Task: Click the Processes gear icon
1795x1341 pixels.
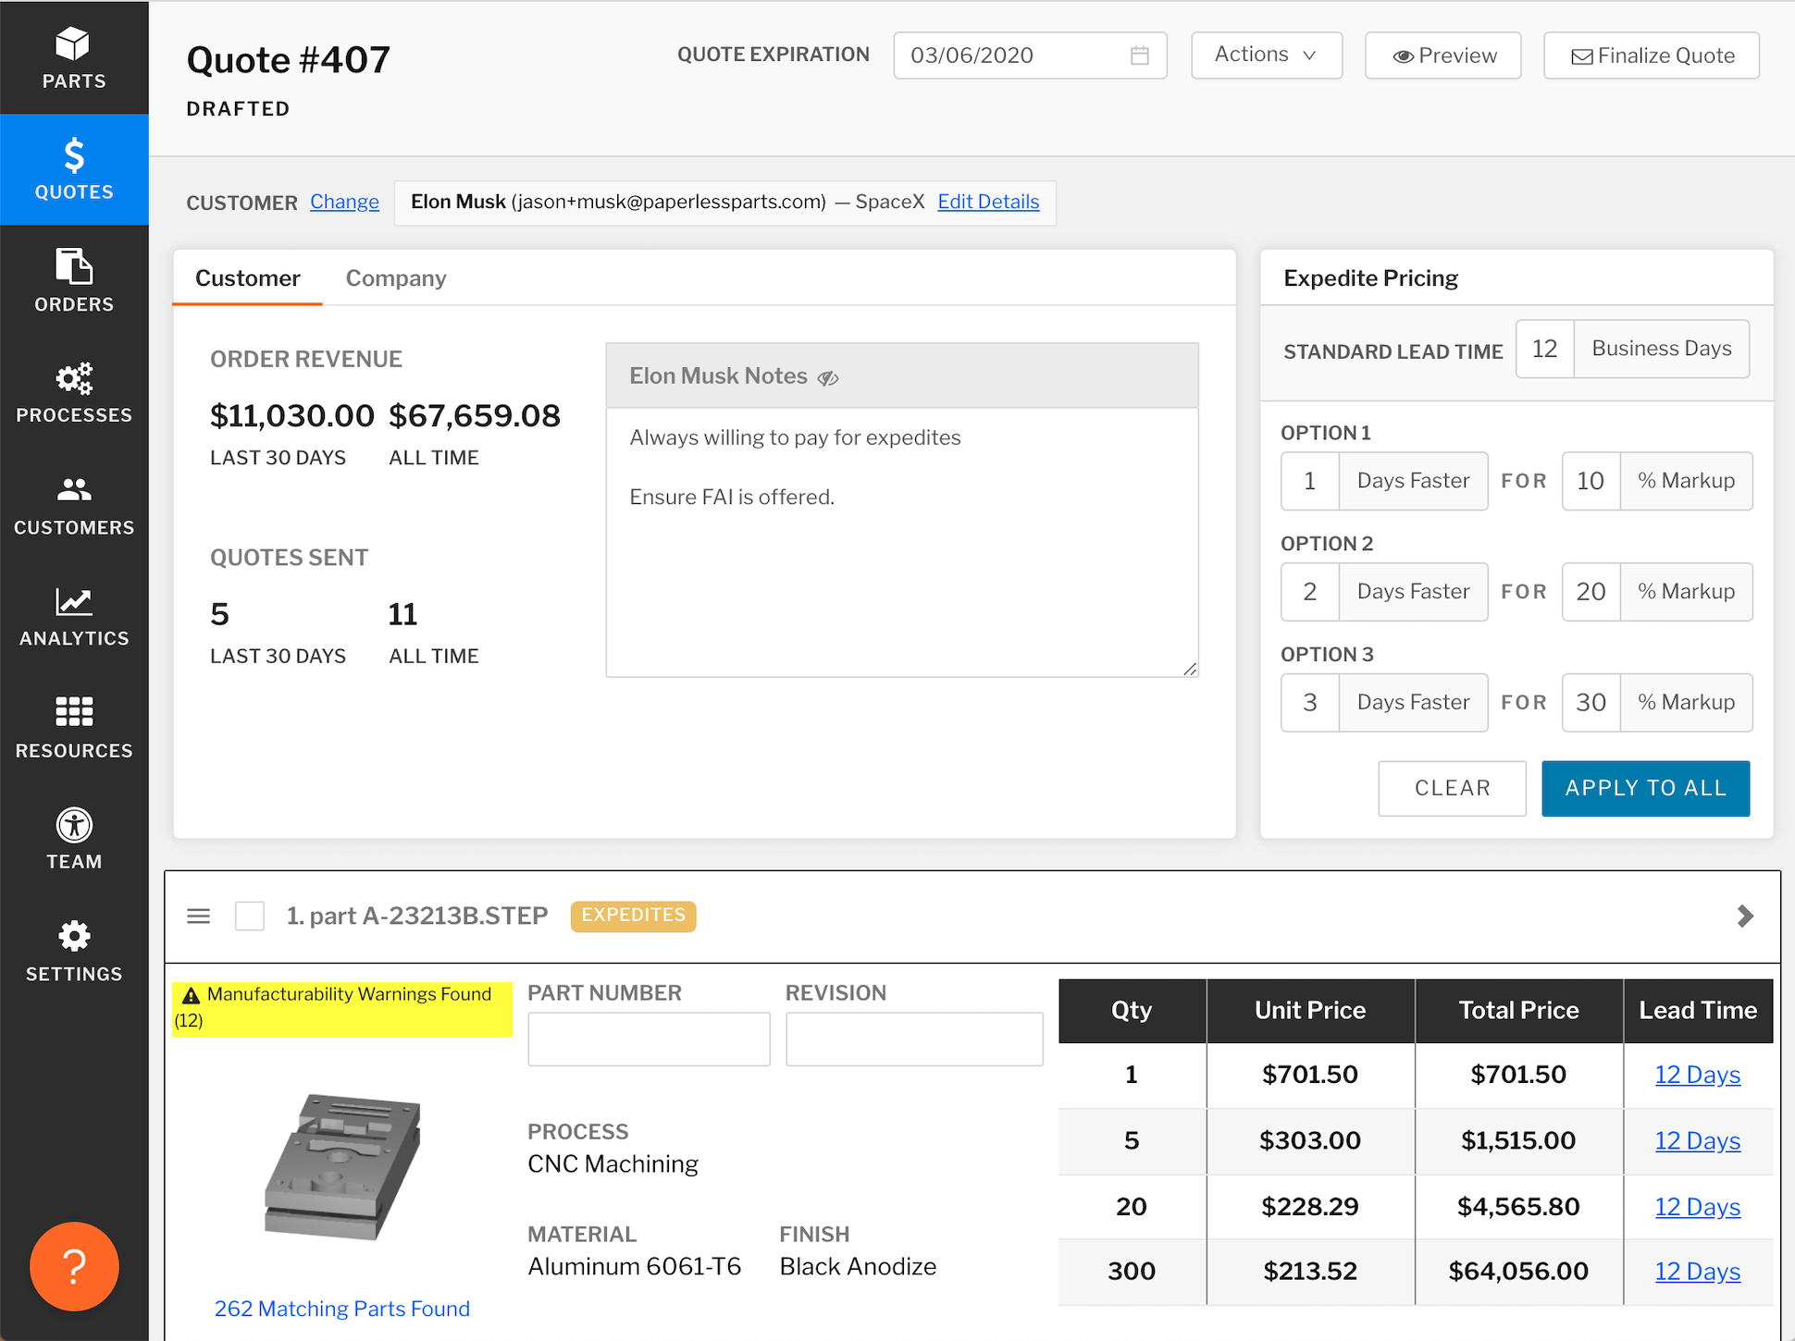Action: [x=73, y=391]
